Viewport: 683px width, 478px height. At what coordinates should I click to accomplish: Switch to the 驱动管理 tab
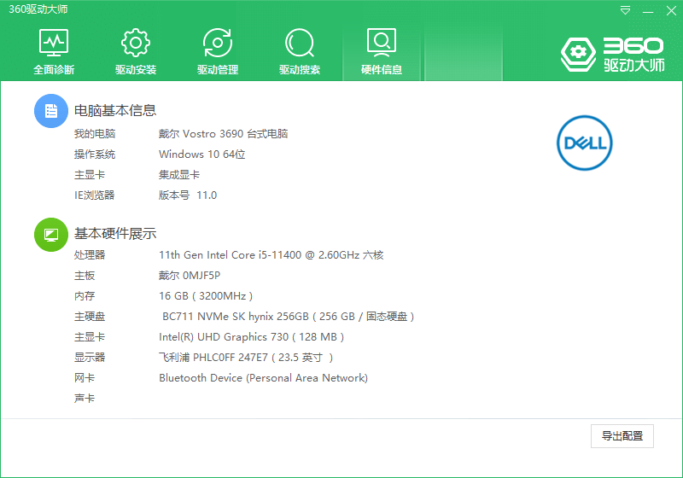click(218, 51)
